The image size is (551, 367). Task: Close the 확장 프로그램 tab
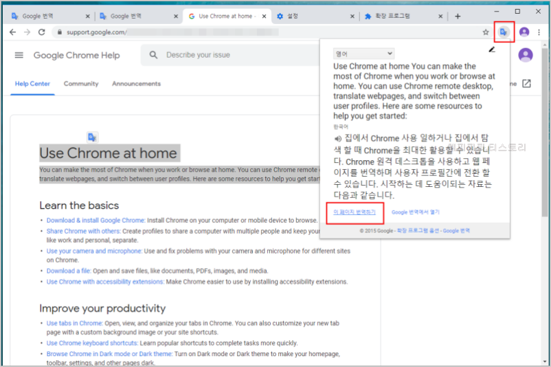click(x=440, y=16)
